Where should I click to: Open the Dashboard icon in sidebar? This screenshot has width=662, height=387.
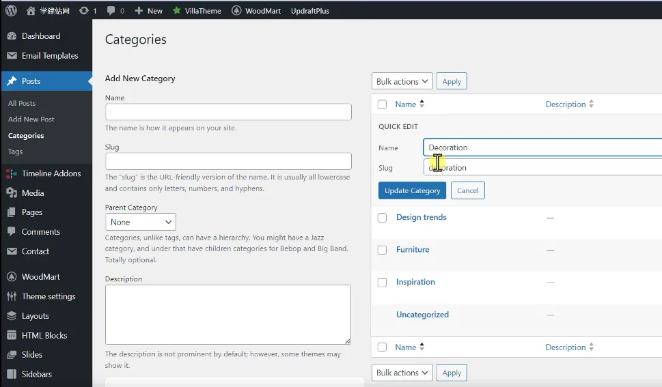click(x=12, y=36)
